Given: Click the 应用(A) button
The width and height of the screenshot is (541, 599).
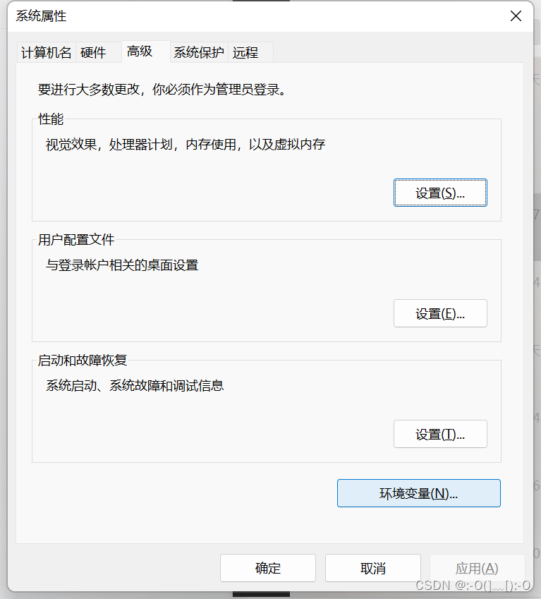Looking at the screenshot, I should (x=478, y=568).
